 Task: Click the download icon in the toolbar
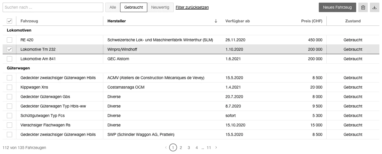[374, 8]
